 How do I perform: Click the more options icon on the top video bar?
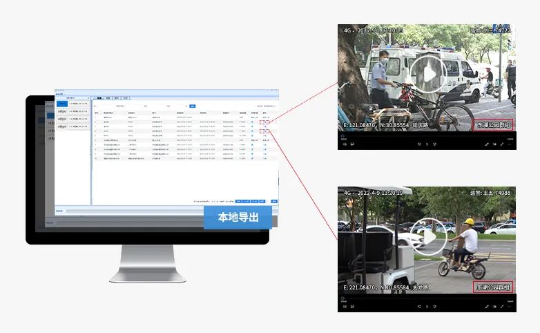click(510, 144)
